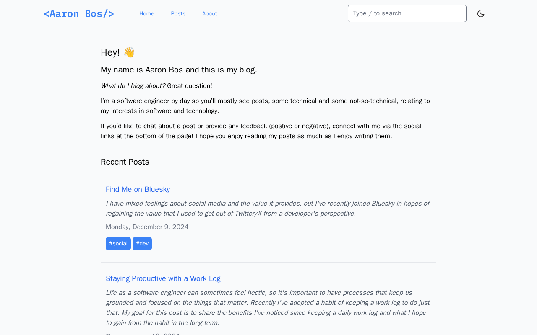Click the "Hey!" greeting heading
Viewport: 537px width, 335px height.
[x=110, y=52]
